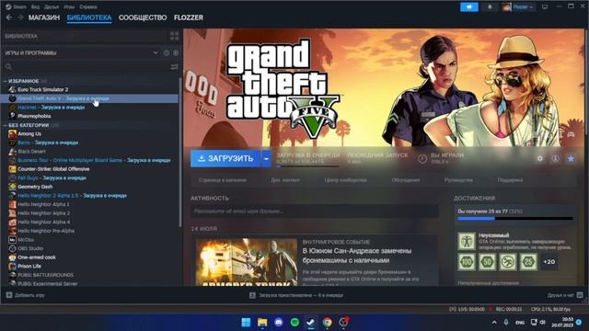Image resolution: width=589 pixels, height=331 pixels.
Task: Open advanced filter sliders icon
Action: pyautogui.click(x=174, y=67)
